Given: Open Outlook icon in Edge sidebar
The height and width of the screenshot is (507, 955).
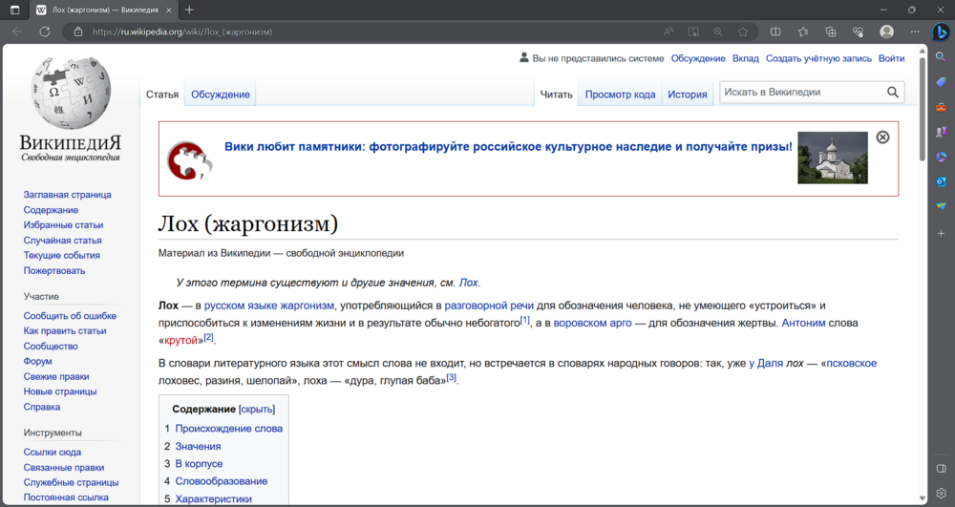Looking at the screenshot, I should point(941,181).
